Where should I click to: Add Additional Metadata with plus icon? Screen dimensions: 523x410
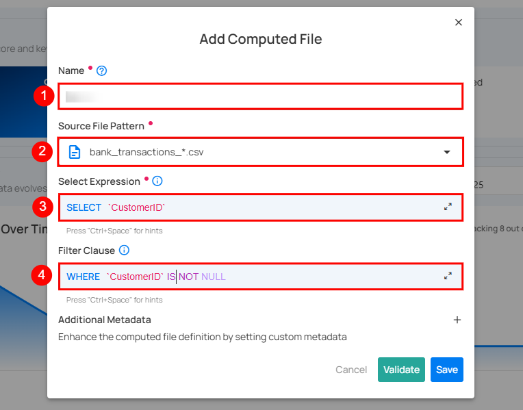(457, 320)
